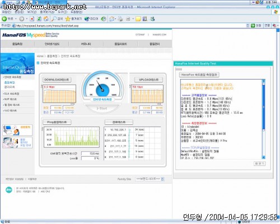
Task: Open VoIP 테스트 sidebar item
Action: click(10, 99)
